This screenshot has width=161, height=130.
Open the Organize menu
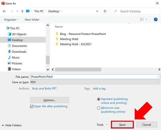click(11, 20)
